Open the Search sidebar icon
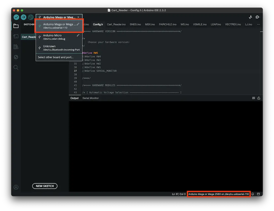The image size is (274, 211). (x=16, y=67)
